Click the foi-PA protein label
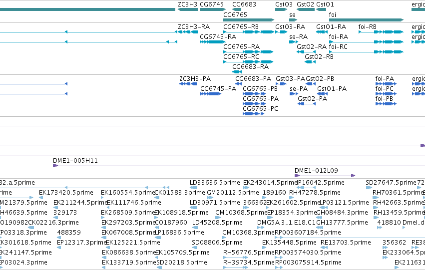 point(385,79)
